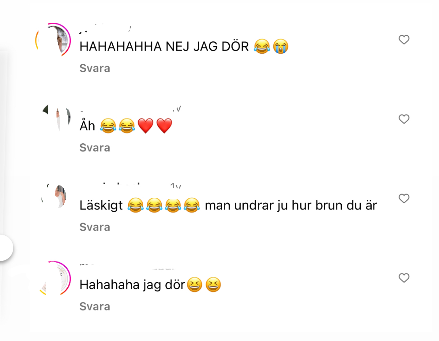Heart the "Hahahaha jag dör" comment
The image size is (439, 341).
[x=404, y=278]
